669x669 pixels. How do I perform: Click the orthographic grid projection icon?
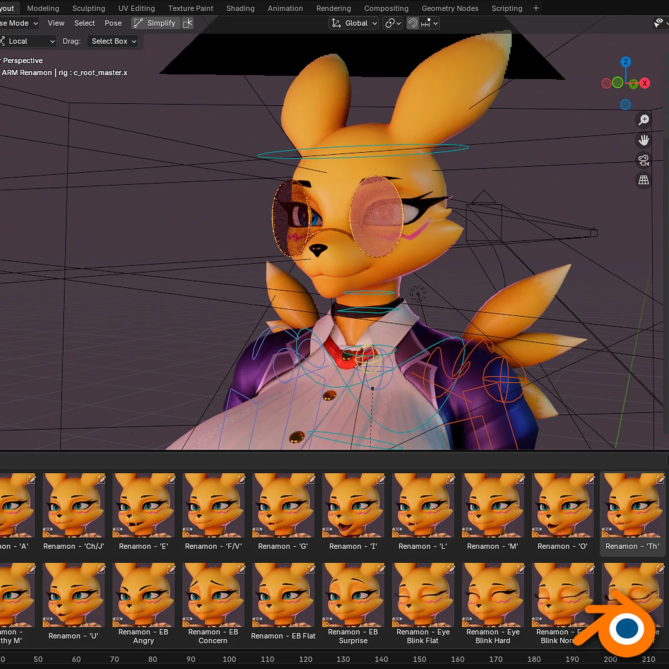pyautogui.click(x=643, y=181)
